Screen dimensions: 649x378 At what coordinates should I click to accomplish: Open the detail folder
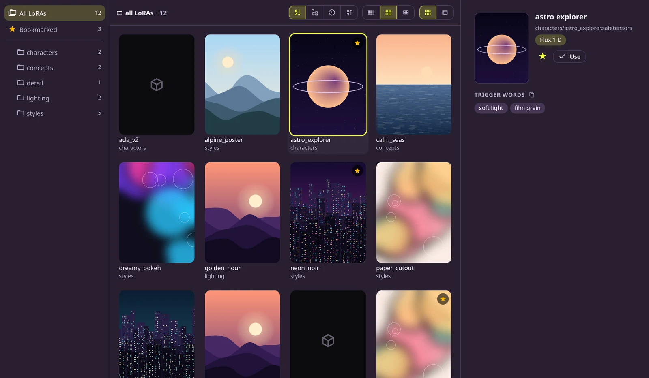pyautogui.click(x=59, y=83)
